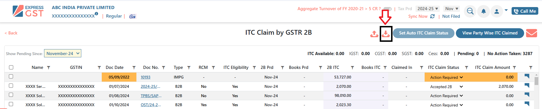The height and width of the screenshot is (109, 542).
Task: Click Set Auto ITC Claim Status button
Action: click(423, 33)
